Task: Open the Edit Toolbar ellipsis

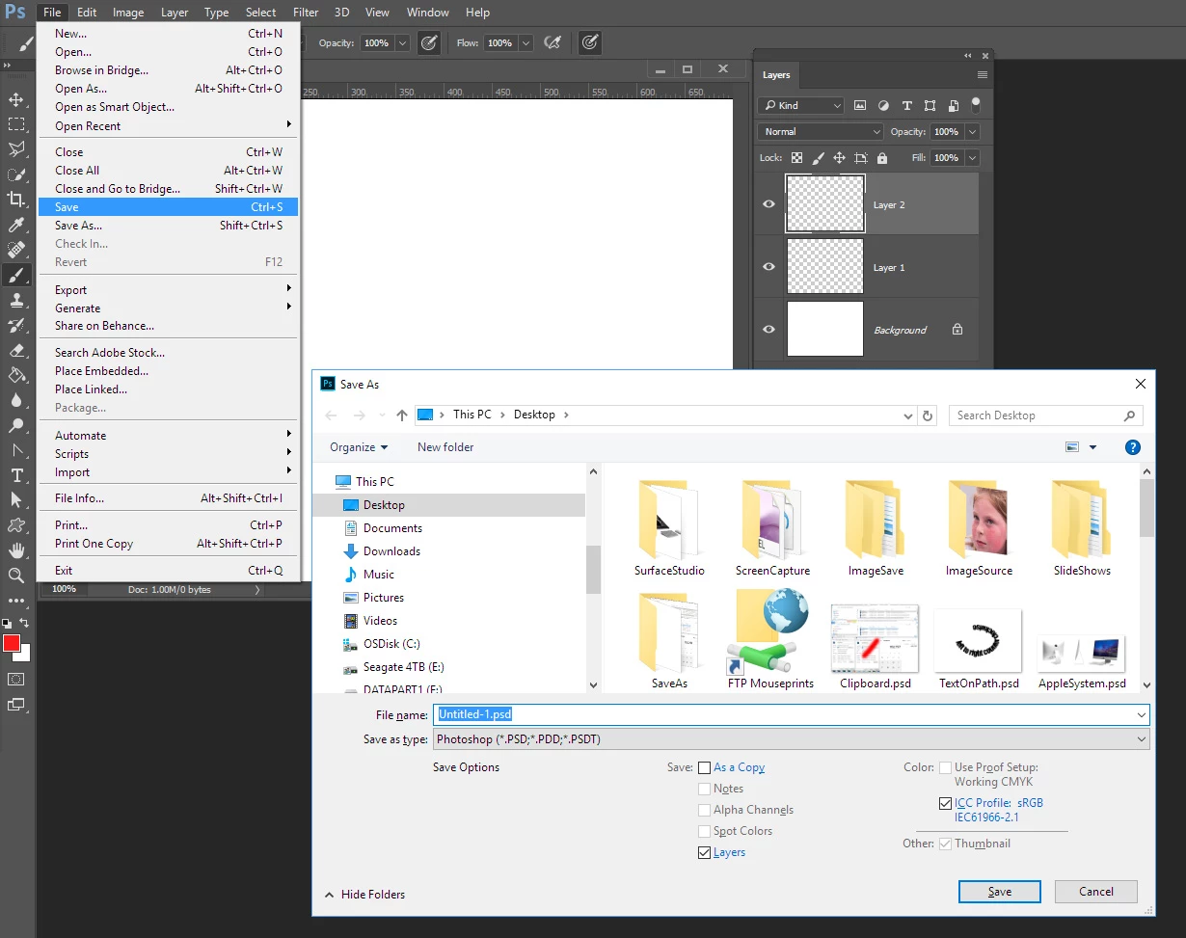Action: coord(16,601)
